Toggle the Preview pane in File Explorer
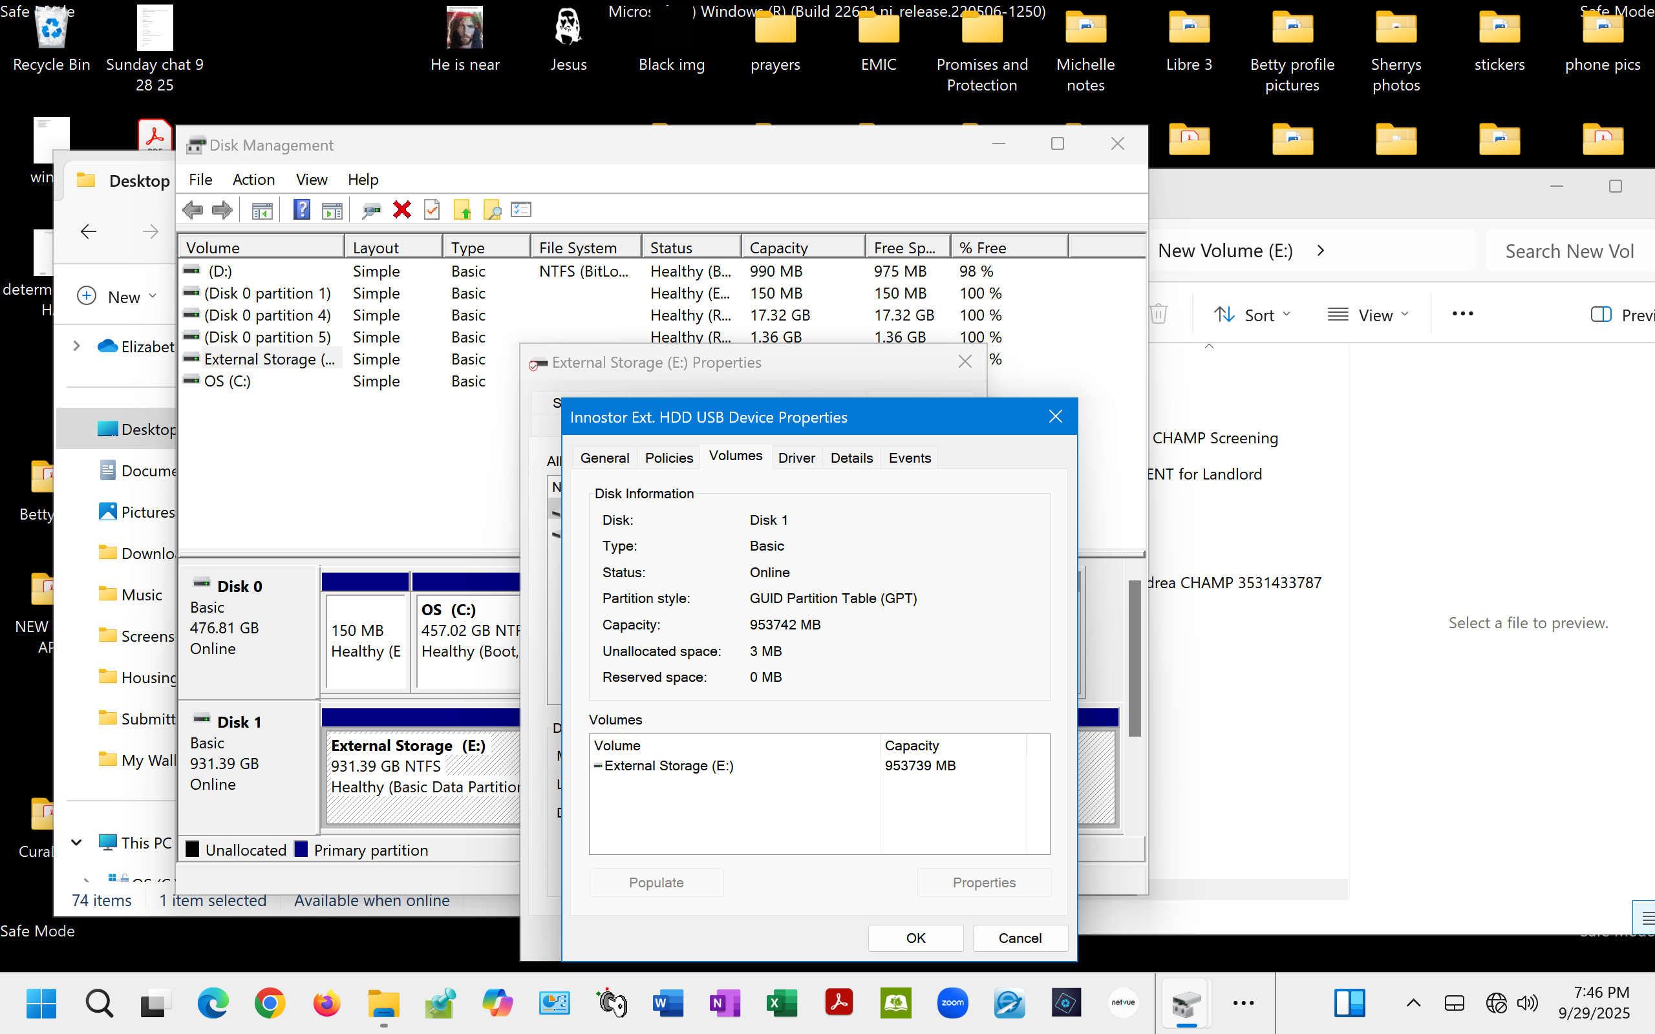This screenshot has height=1034, width=1655. click(1622, 315)
